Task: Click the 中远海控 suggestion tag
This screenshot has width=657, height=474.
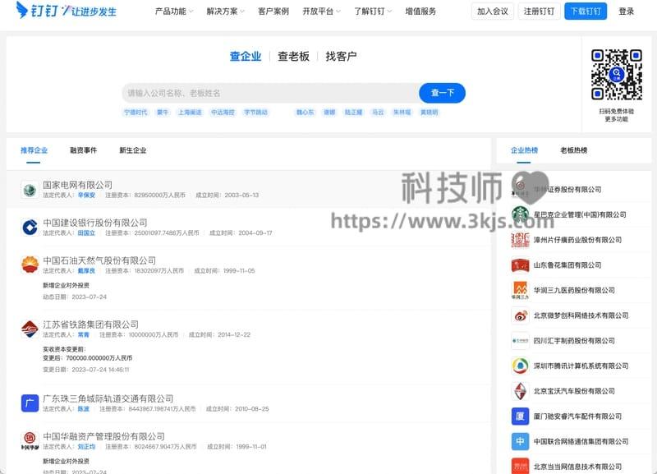Action: pos(223,113)
